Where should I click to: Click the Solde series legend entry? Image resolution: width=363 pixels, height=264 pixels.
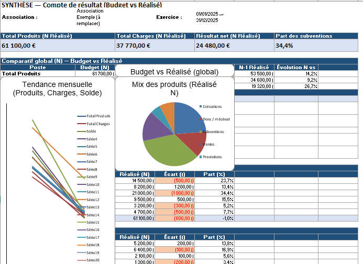click(x=91, y=131)
